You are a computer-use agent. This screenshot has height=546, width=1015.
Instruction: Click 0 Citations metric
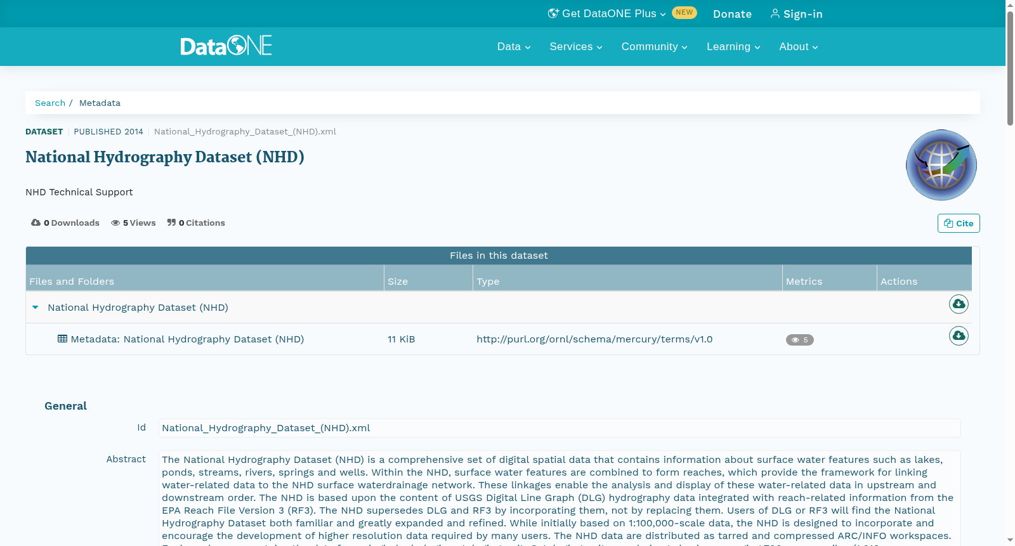pos(196,223)
